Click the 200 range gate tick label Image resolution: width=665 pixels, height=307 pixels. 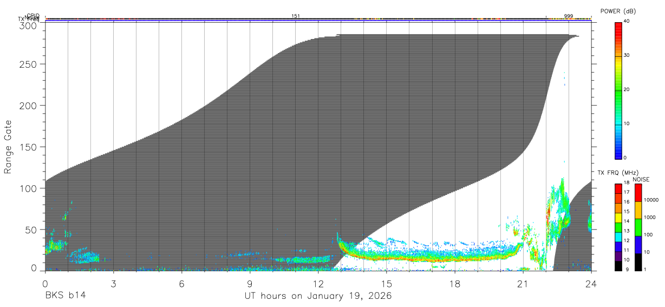[x=28, y=106]
